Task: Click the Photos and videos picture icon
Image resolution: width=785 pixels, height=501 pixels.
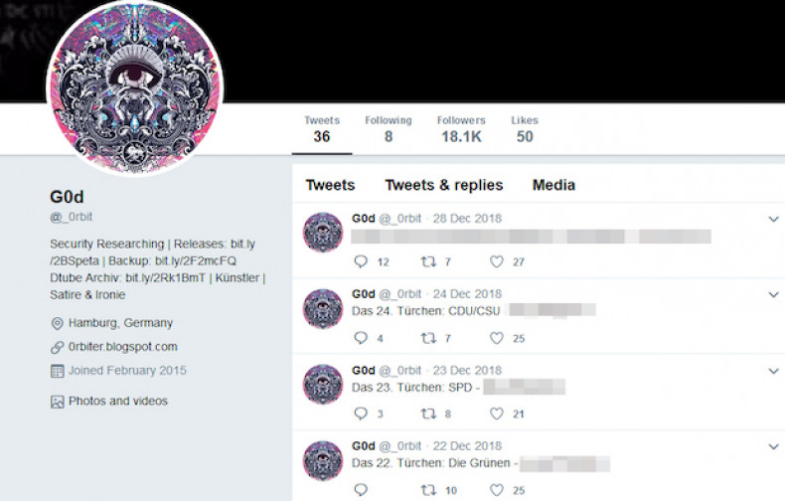Action: (57, 402)
